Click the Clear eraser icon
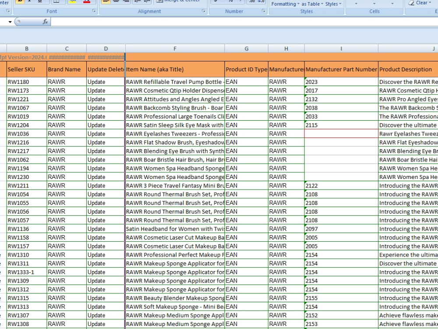 pyautogui.click(x=411, y=3)
